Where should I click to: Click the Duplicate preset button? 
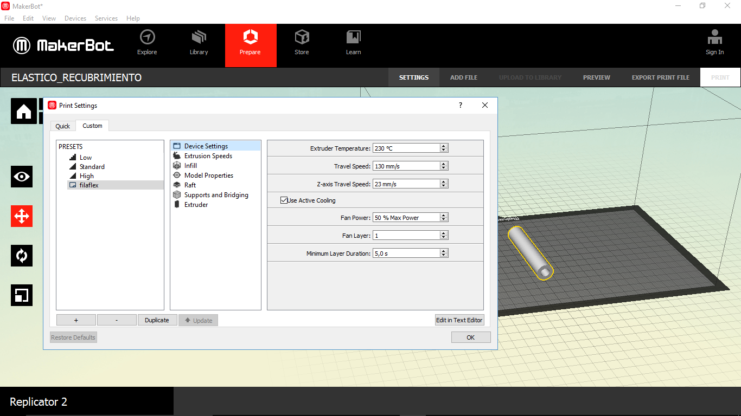click(157, 320)
